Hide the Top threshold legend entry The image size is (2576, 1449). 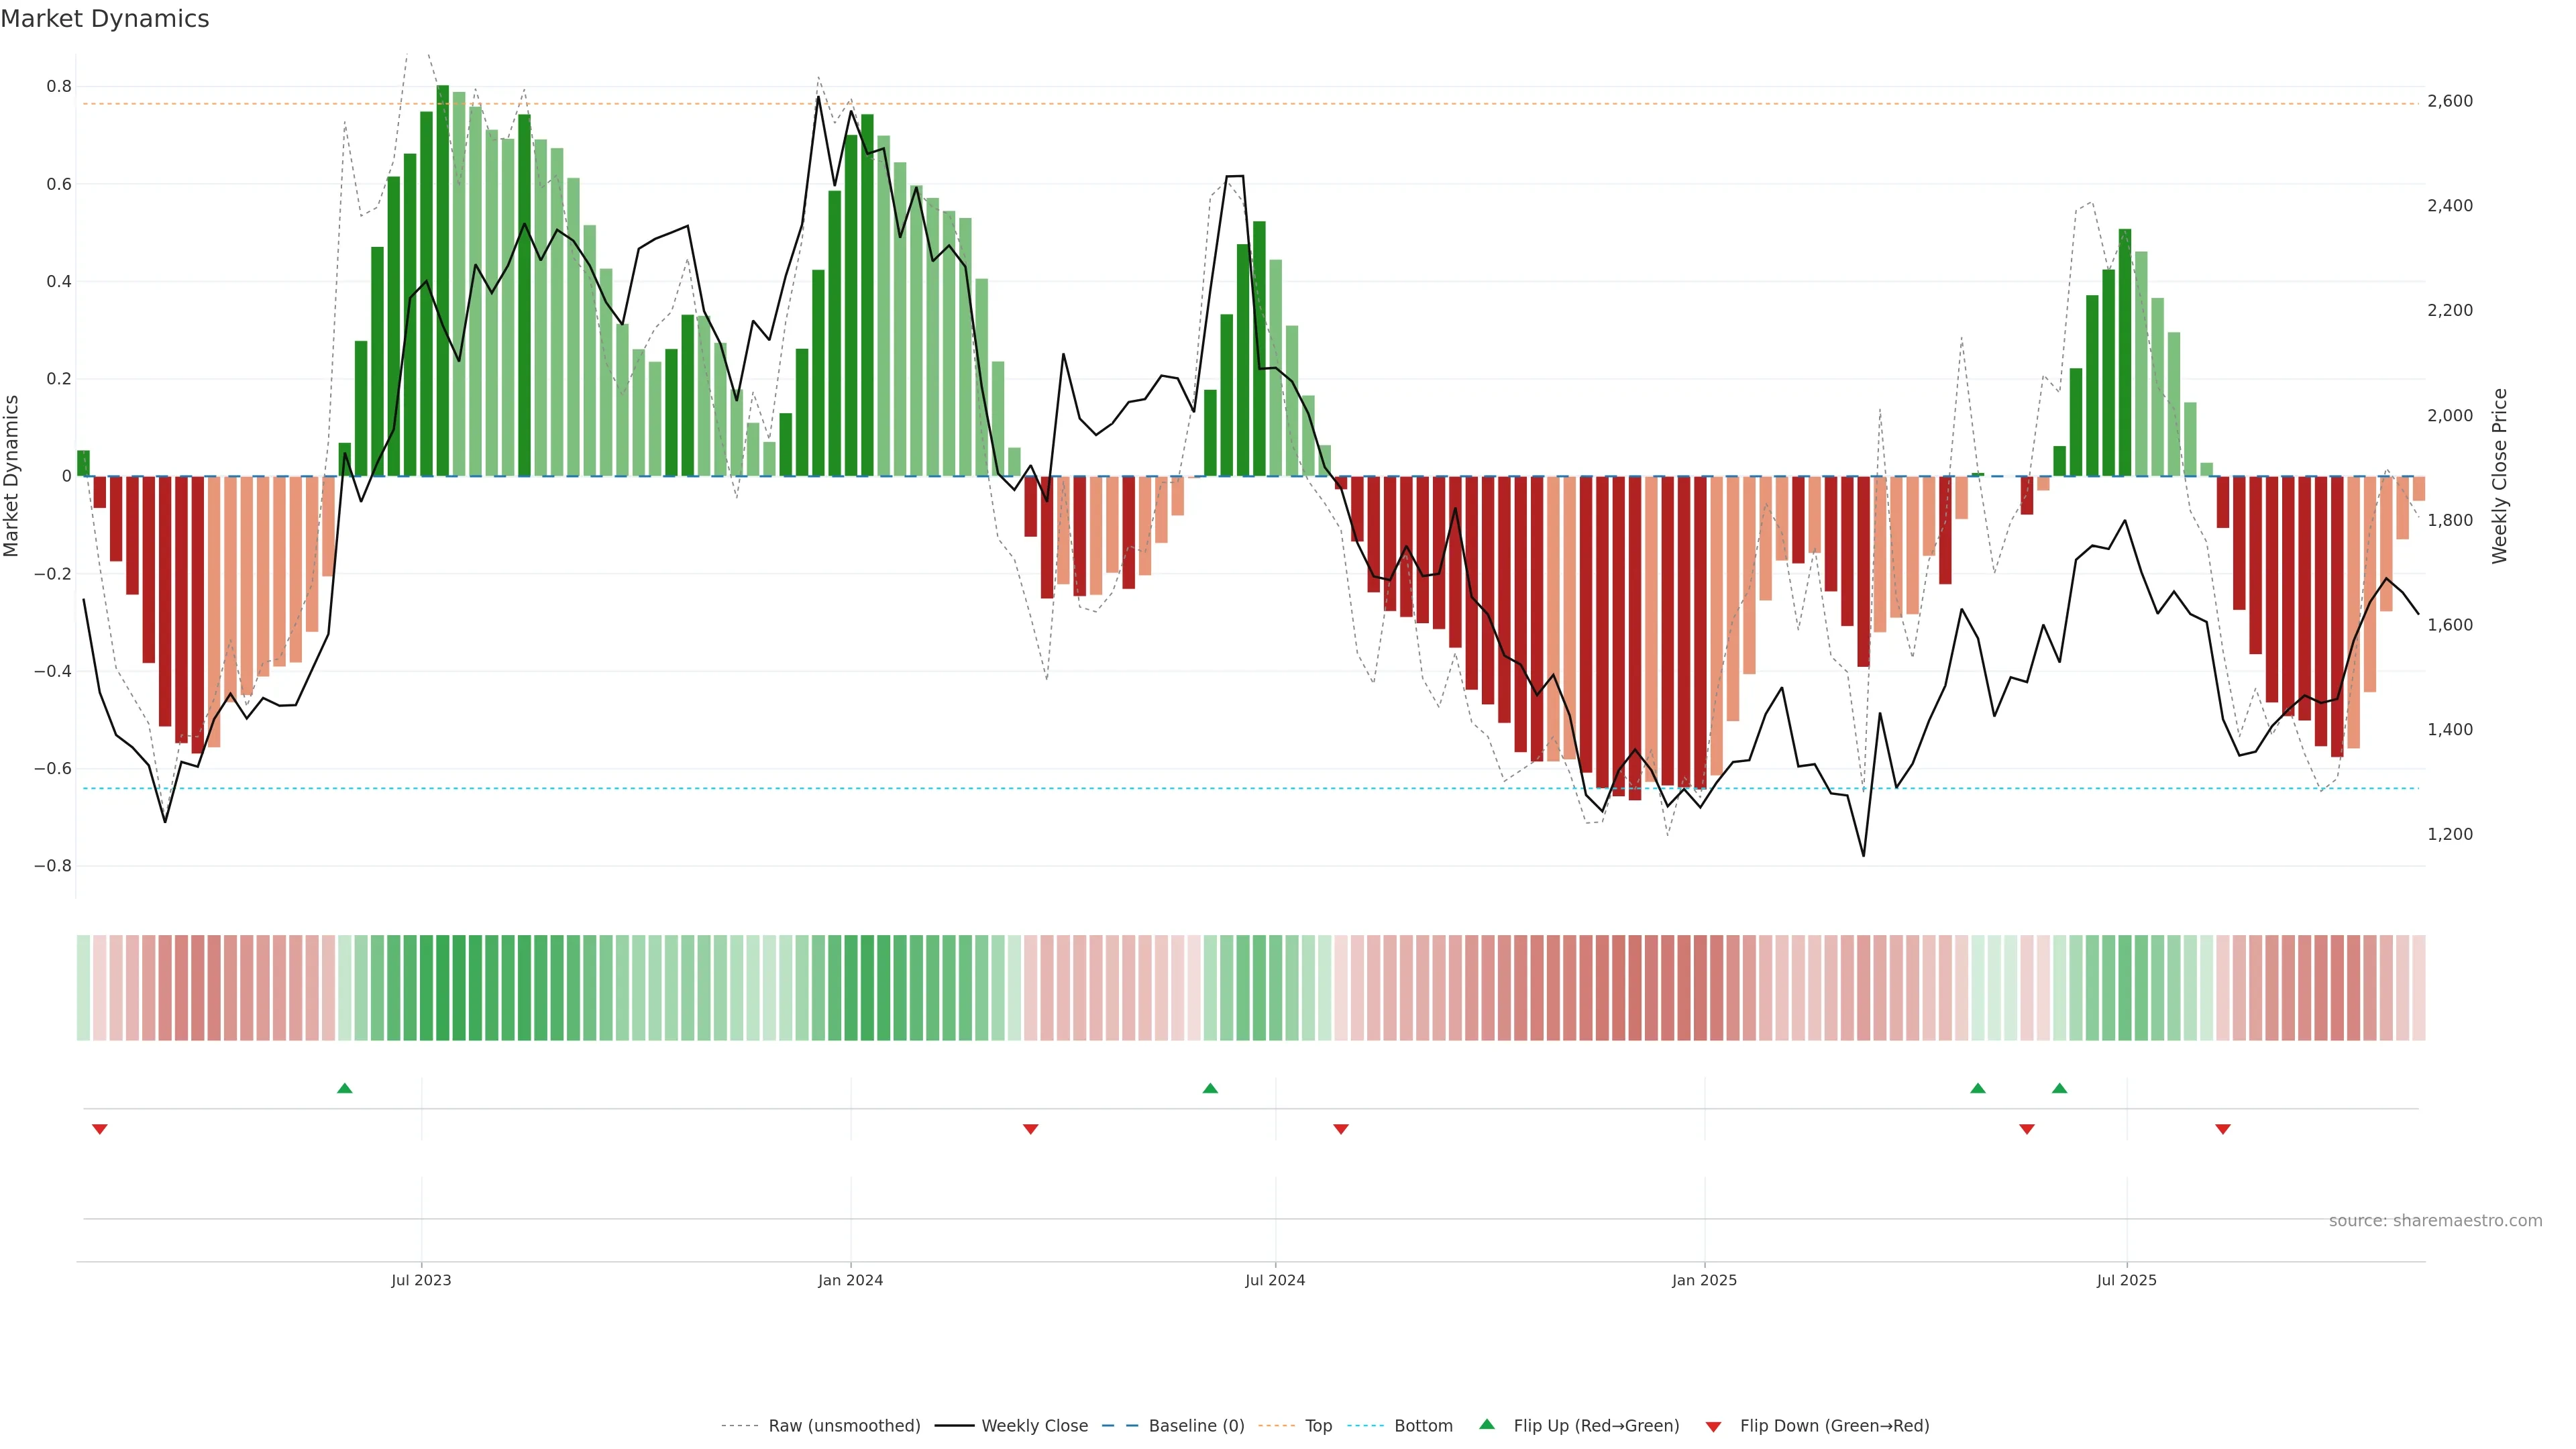[x=1318, y=1426]
